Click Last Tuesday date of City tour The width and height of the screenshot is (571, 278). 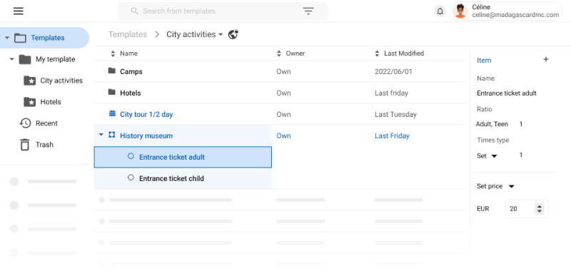pyautogui.click(x=395, y=114)
